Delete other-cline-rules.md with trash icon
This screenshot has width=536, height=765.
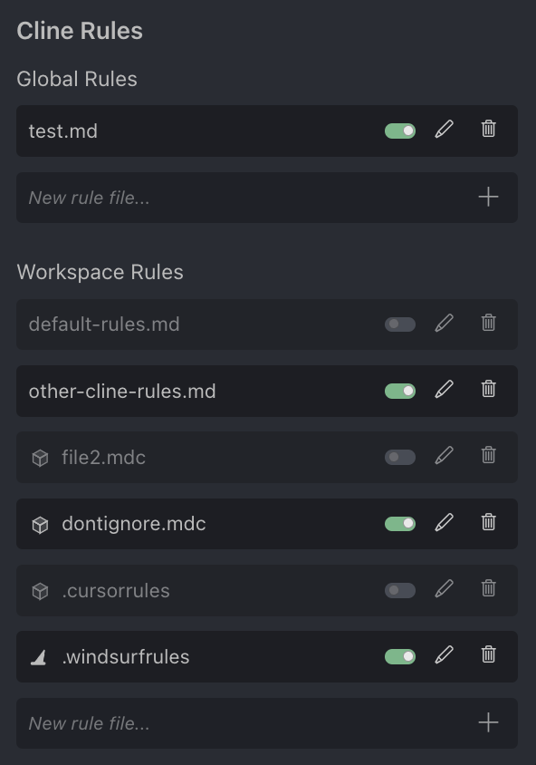[488, 389]
